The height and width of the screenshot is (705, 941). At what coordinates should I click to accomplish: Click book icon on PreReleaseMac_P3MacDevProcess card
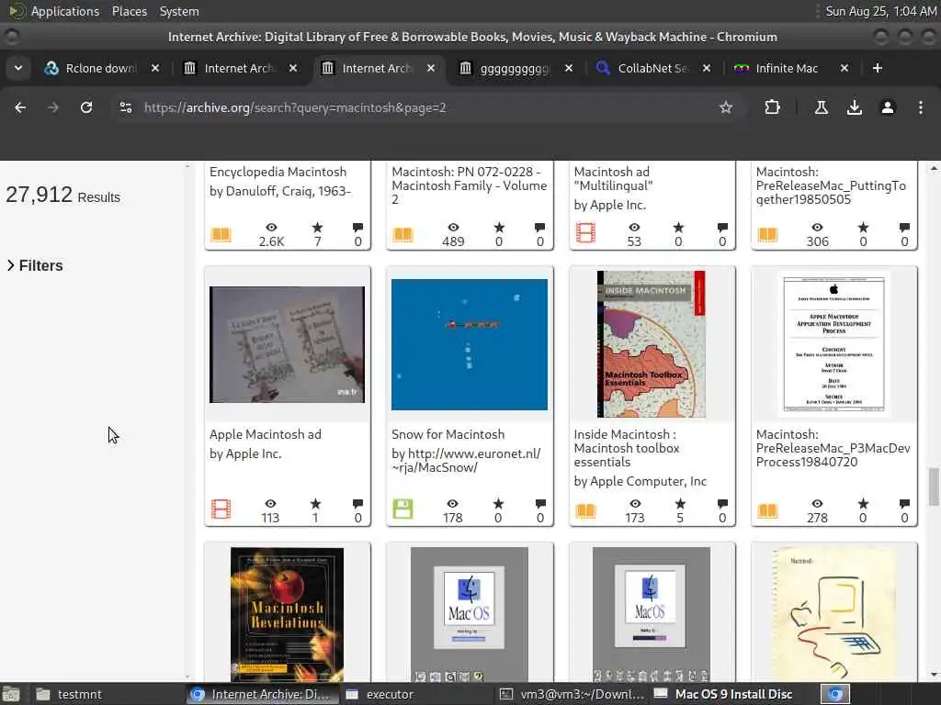(767, 510)
